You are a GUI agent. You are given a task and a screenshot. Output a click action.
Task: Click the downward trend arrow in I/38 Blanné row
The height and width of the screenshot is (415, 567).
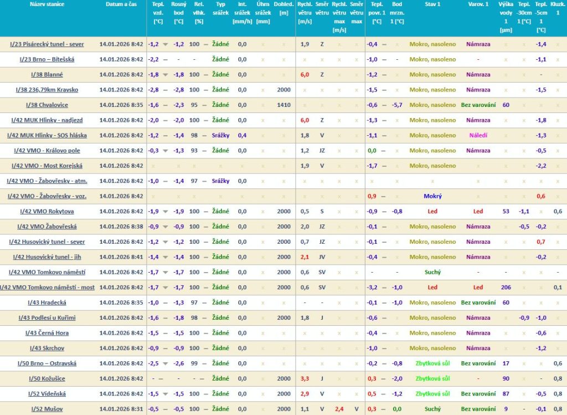click(x=165, y=75)
